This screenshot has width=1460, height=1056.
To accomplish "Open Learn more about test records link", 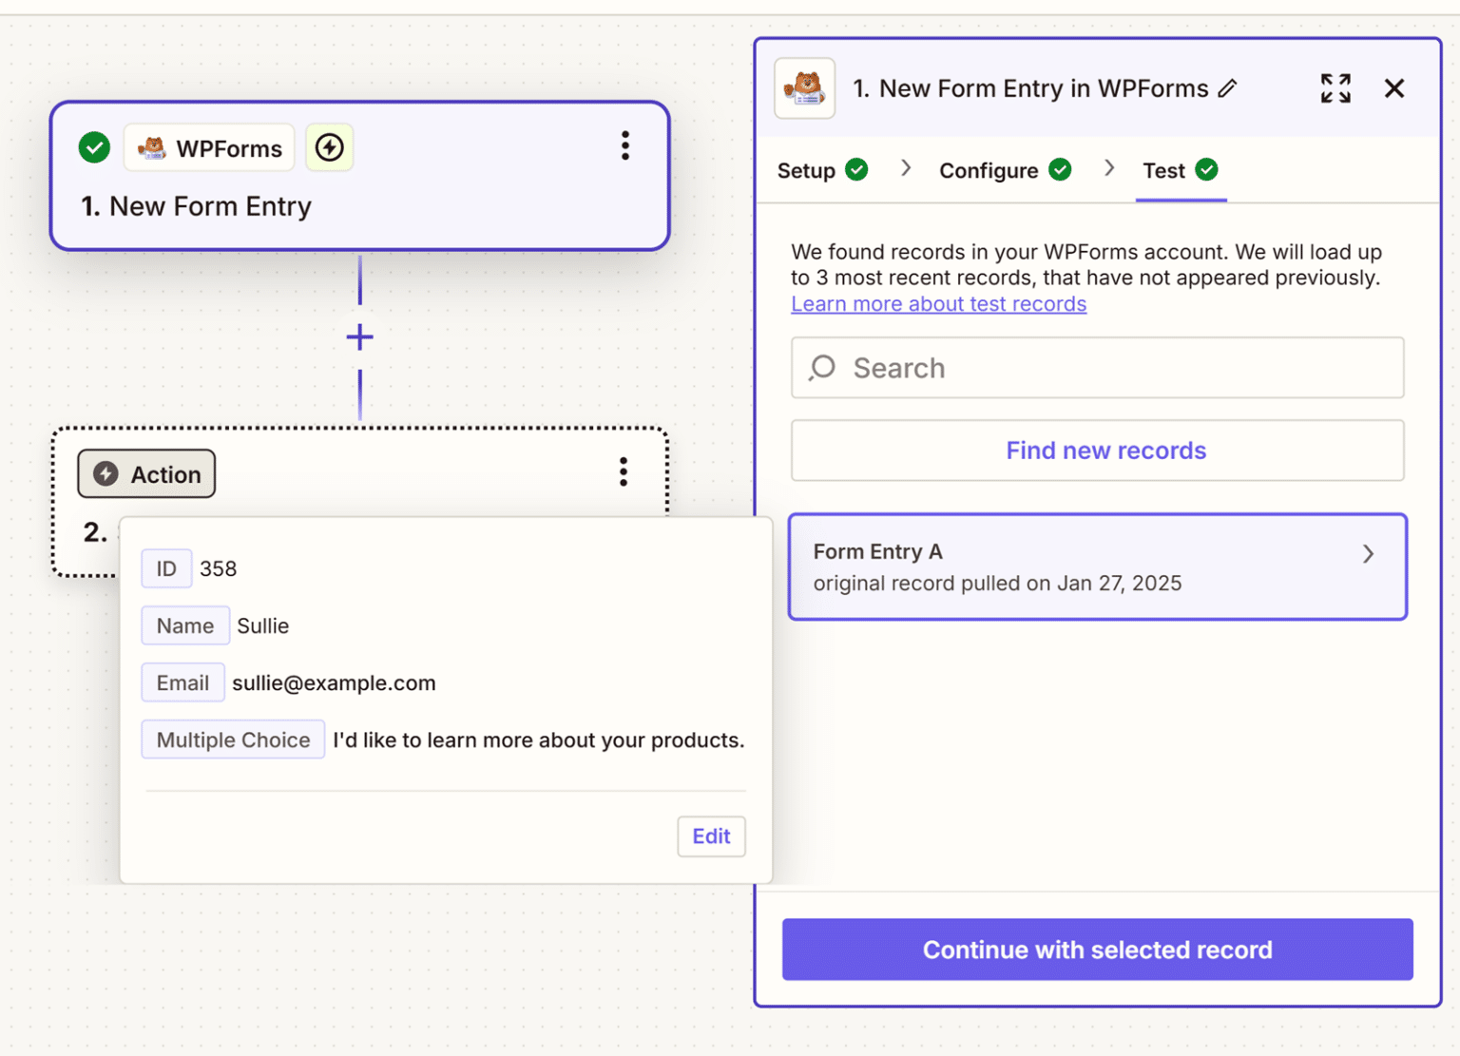I will click(x=938, y=303).
